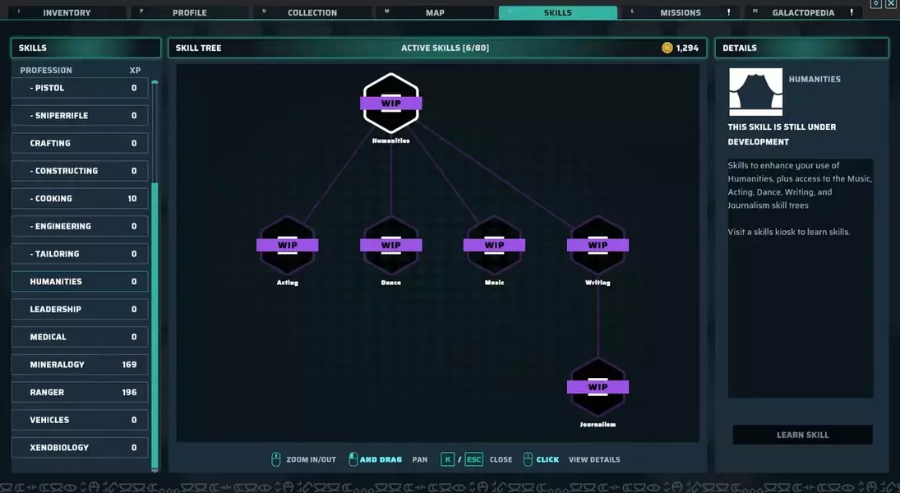Open the Missions tab
This screenshot has height=493, width=900.
pos(681,12)
